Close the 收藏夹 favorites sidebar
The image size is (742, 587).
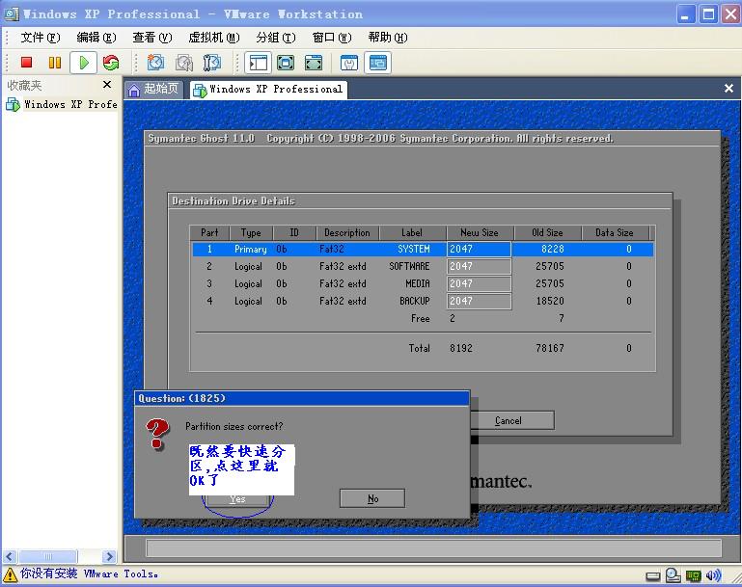pos(107,85)
